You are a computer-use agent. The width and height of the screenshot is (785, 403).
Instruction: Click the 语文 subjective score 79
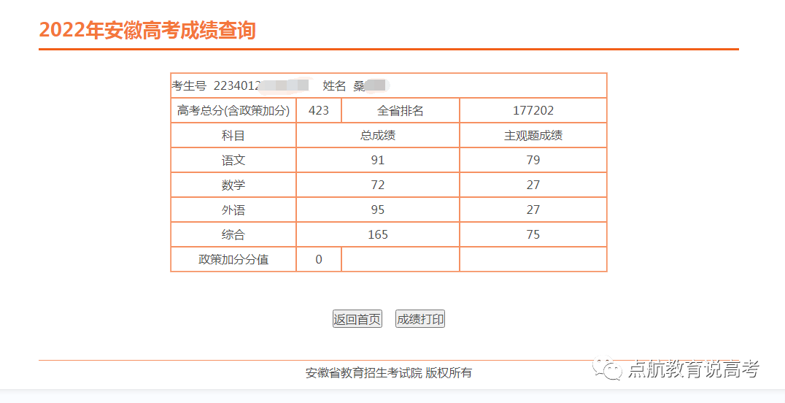click(x=533, y=160)
